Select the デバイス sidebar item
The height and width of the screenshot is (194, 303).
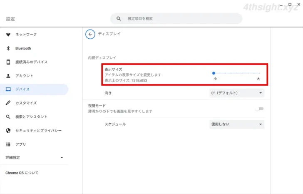point(34,89)
